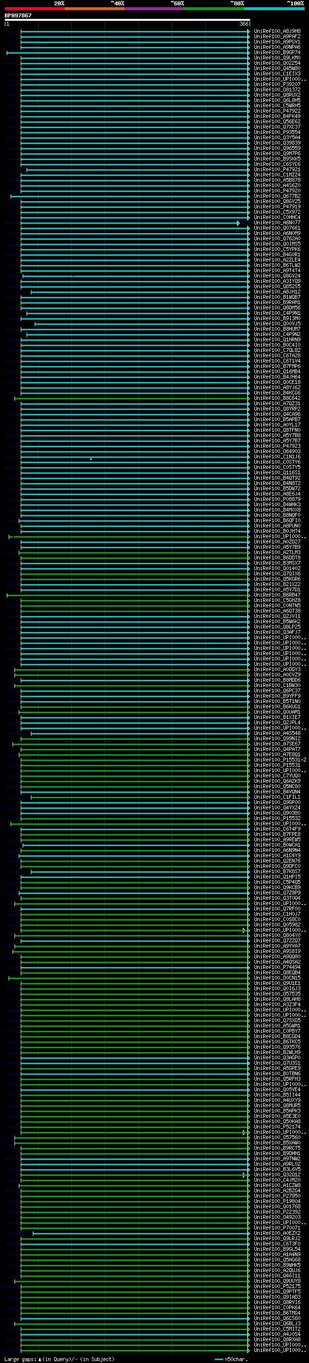Screen dimensions: 309x1363
Task: Select the UniRef100_C1BW30 label
Action: point(277,685)
